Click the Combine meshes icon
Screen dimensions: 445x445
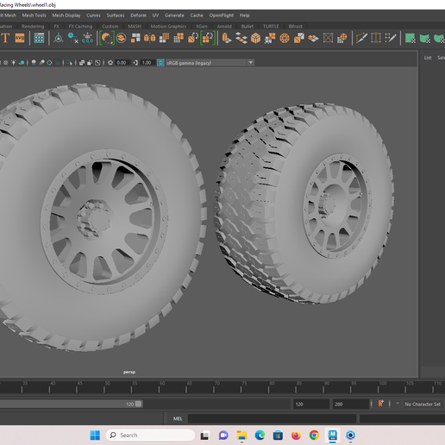[135, 38]
